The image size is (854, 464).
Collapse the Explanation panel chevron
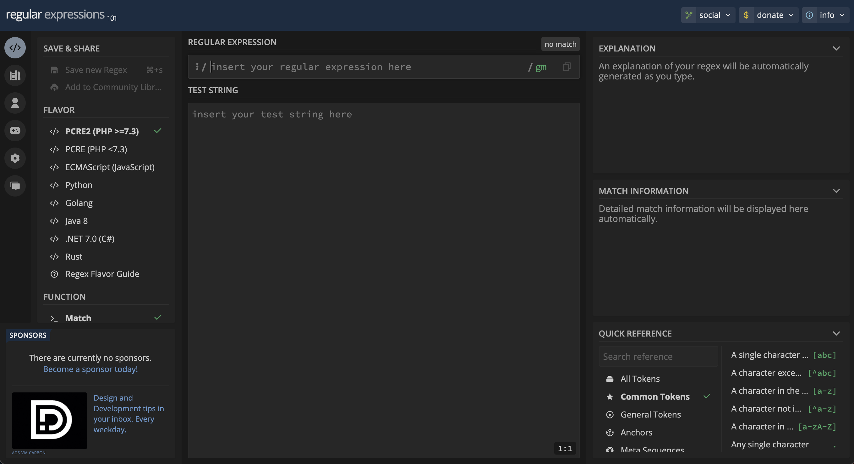coord(836,48)
